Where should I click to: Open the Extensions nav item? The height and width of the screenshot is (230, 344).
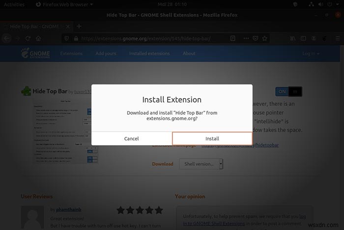click(x=71, y=53)
